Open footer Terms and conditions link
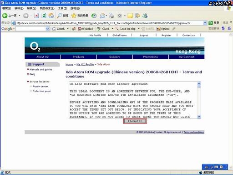Screen dimensions: 233x175 coord(194,132)
